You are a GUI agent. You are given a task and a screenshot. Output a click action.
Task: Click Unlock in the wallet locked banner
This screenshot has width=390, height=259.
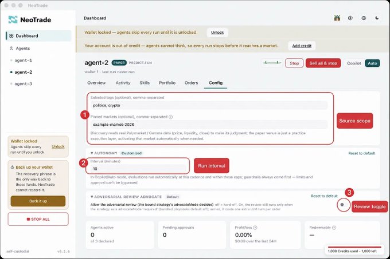click(217, 33)
